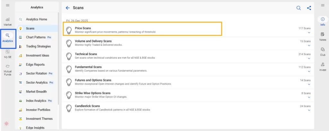
Task: Expand Technical Scans chevron arrow
Action: 309,58
